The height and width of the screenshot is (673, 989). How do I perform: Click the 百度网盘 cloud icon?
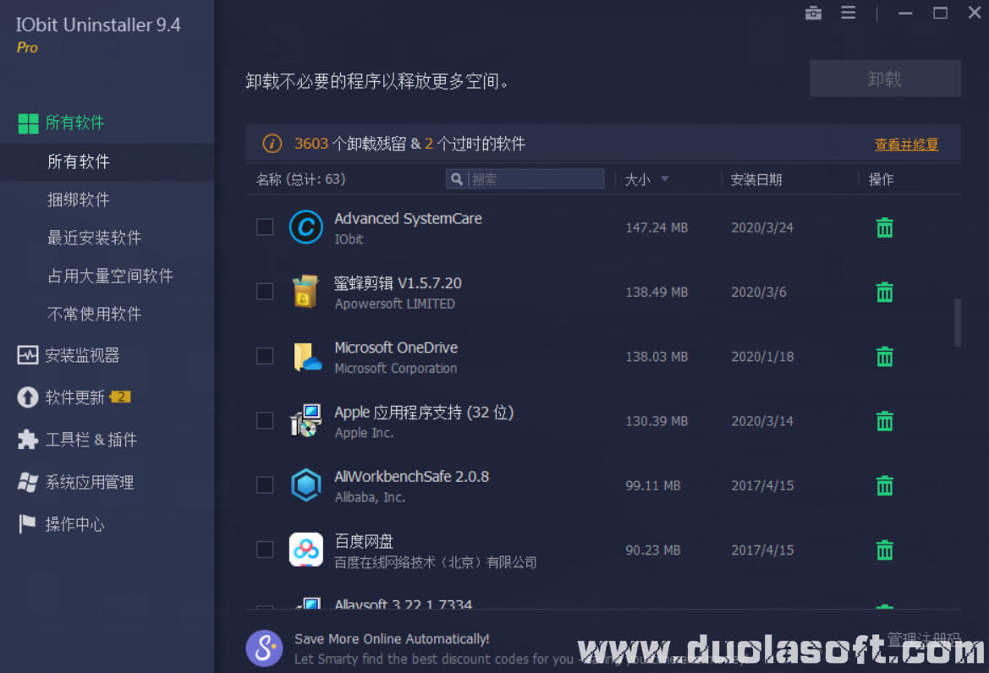(306, 550)
